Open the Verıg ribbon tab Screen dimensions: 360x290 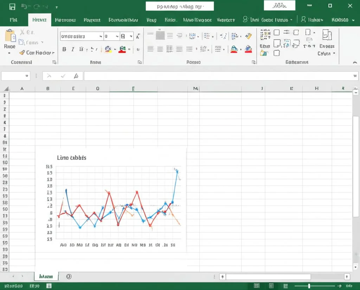coord(152,20)
